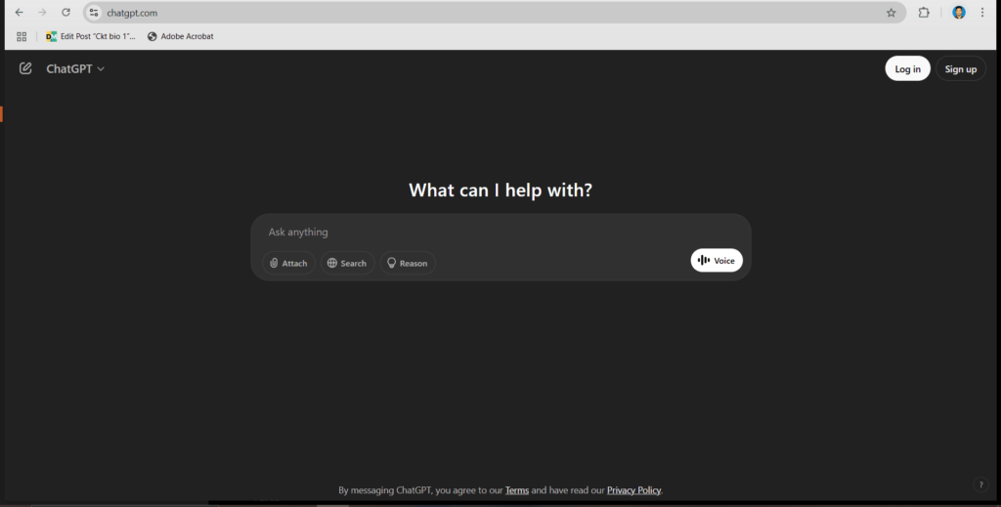The width and height of the screenshot is (1001, 507).
Task: Toggle the Reason option
Action: coord(408,263)
